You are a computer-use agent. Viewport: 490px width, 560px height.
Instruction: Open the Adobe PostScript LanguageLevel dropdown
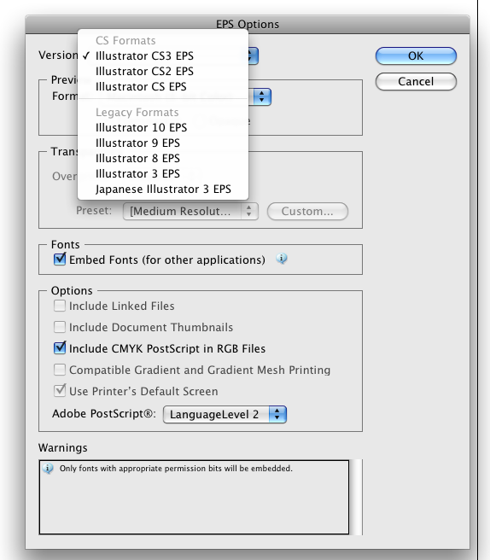[x=225, y=414]
